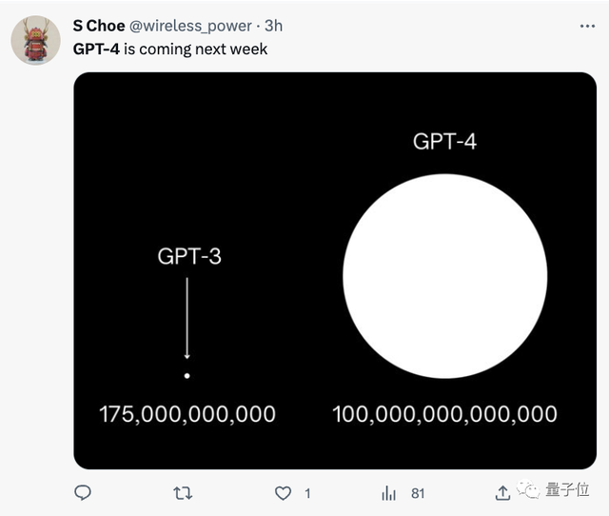Open the S Choe display name link
The height and width of the screenshot is (516, 609).
coord(99,26)
